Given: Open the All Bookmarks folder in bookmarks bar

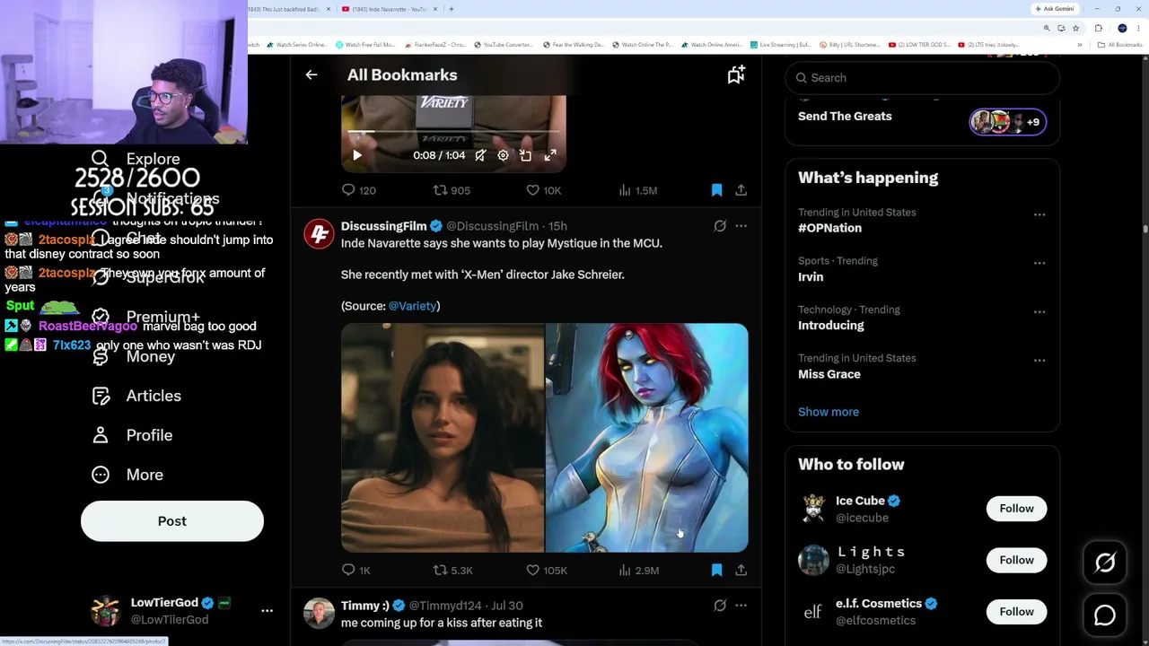Looking at the screenshot, I should [x=1122, y=45].
